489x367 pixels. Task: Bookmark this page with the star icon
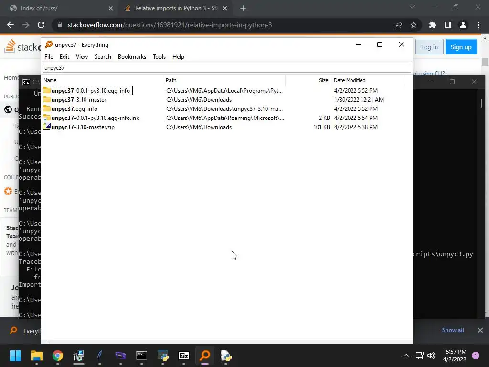point(414,25)
